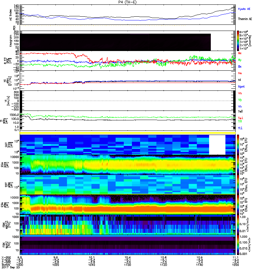Click the "1200" time tick label
Viewport: 255px width, 272px height.
pos(235,265)
